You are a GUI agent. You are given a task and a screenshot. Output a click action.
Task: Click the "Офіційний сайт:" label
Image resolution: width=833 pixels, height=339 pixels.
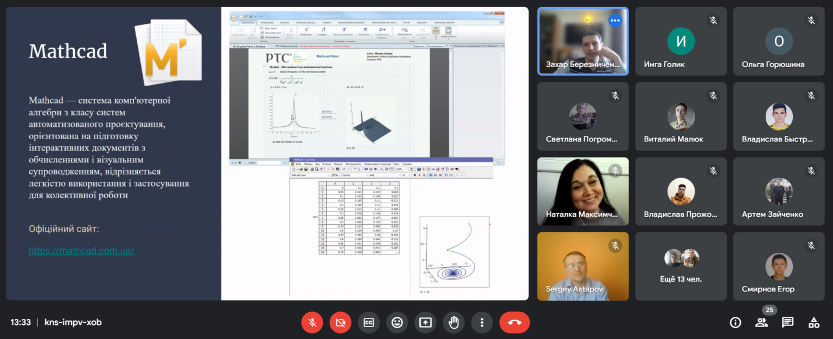click(x=64, y=229)
